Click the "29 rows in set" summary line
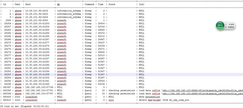 click(x=25, y=107)
